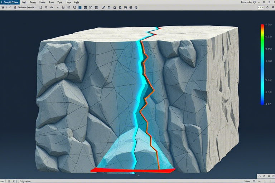275x183 pixels.
Task: Click the envelope-shaped image icon in toolbar
Action: pos(69,8)
